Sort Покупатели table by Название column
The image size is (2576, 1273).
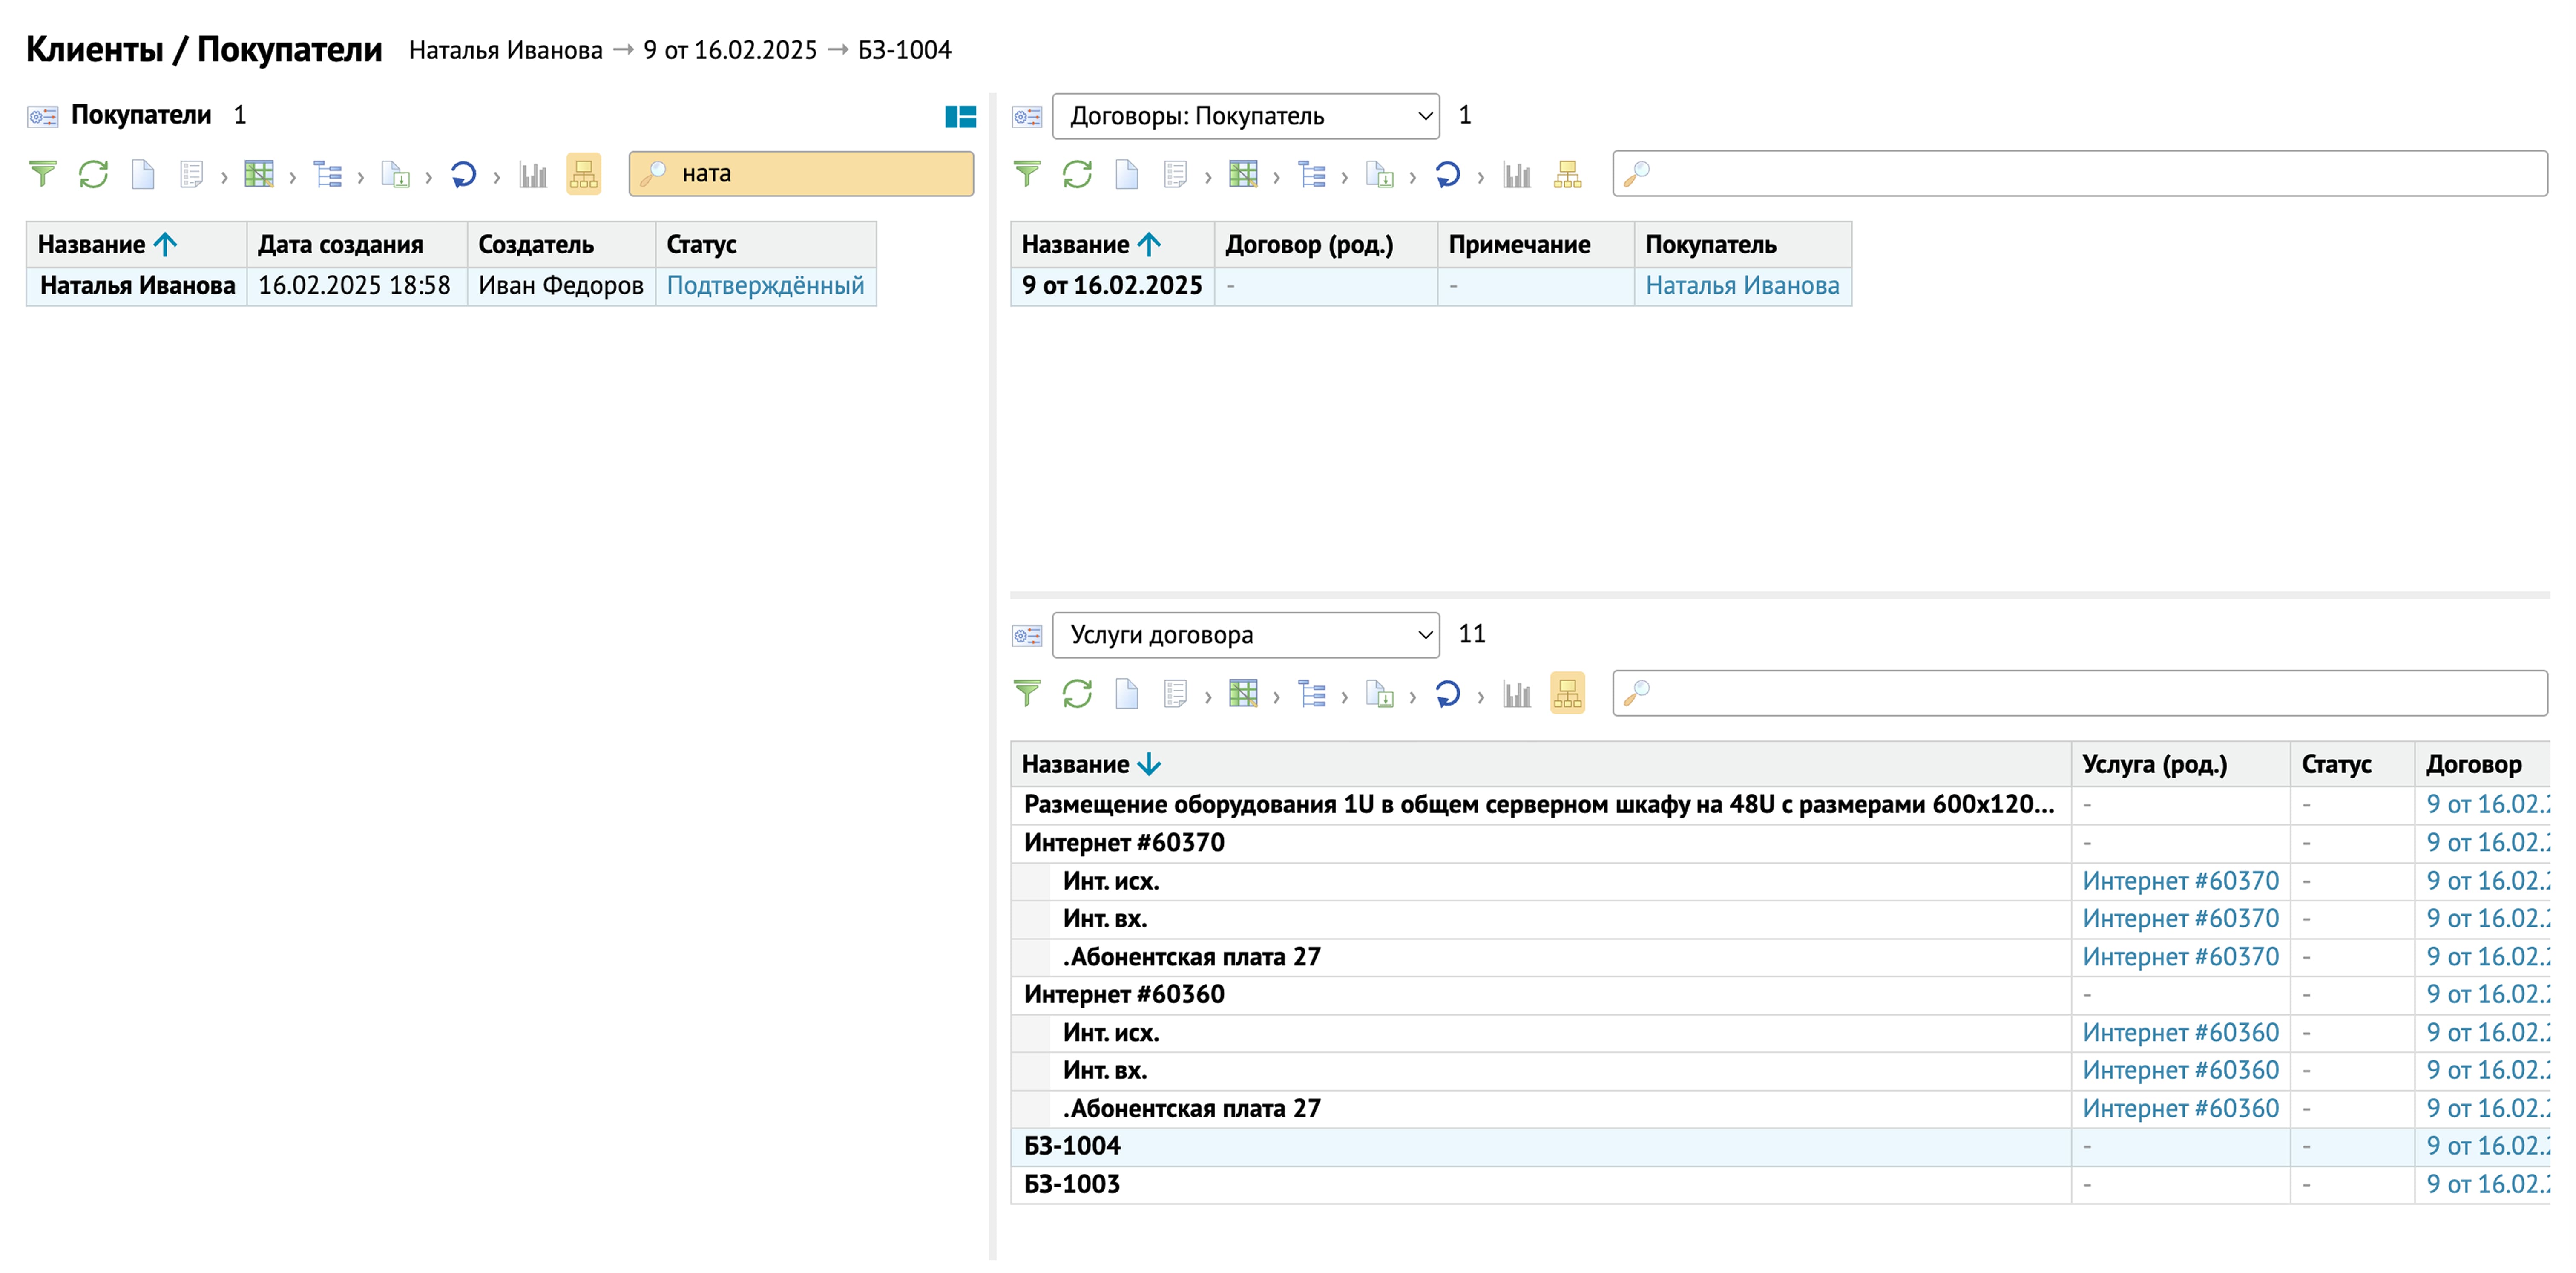tap(137, 244)
